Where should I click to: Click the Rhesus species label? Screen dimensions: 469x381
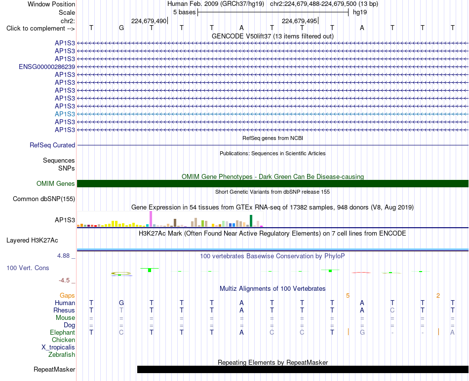[x=64, y=311]
